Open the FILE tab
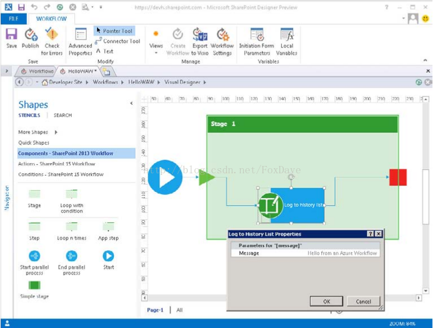Screen dimensions: 433x328 click(x=14, y=19)
